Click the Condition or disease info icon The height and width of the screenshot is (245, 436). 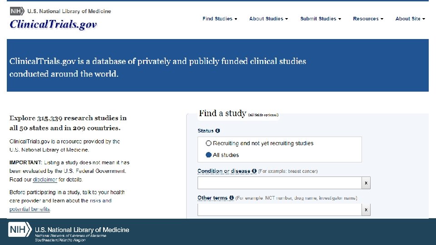254,171
